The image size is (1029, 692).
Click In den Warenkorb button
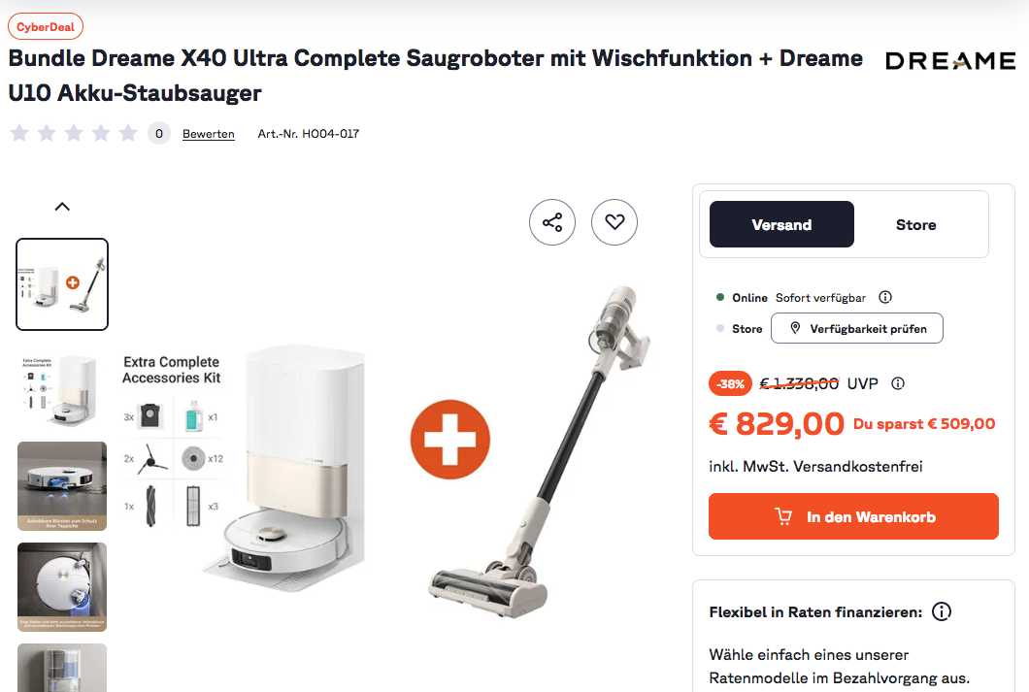pos(854,517)
